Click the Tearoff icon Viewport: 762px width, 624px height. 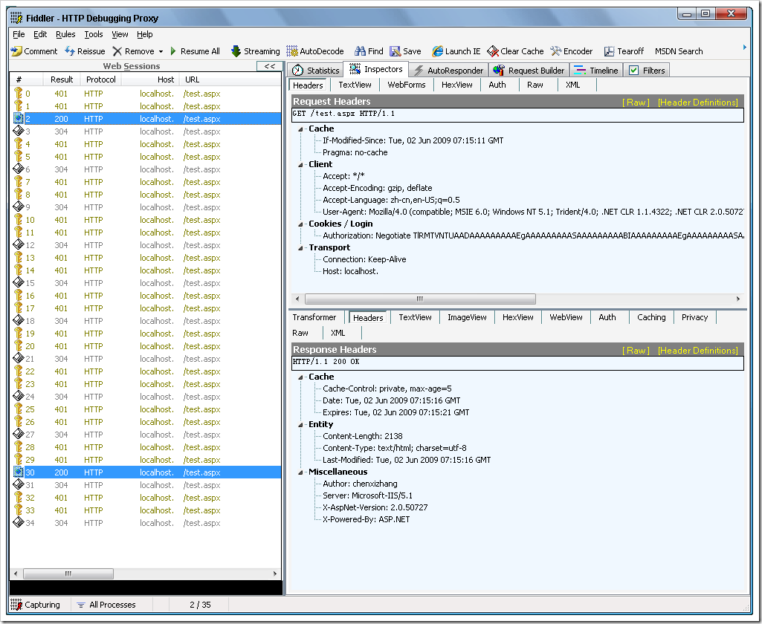609,51
